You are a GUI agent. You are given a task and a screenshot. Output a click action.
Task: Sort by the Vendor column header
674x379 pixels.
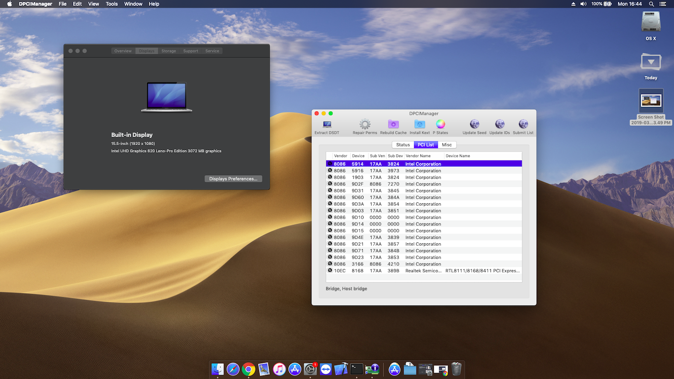[341, 156]
